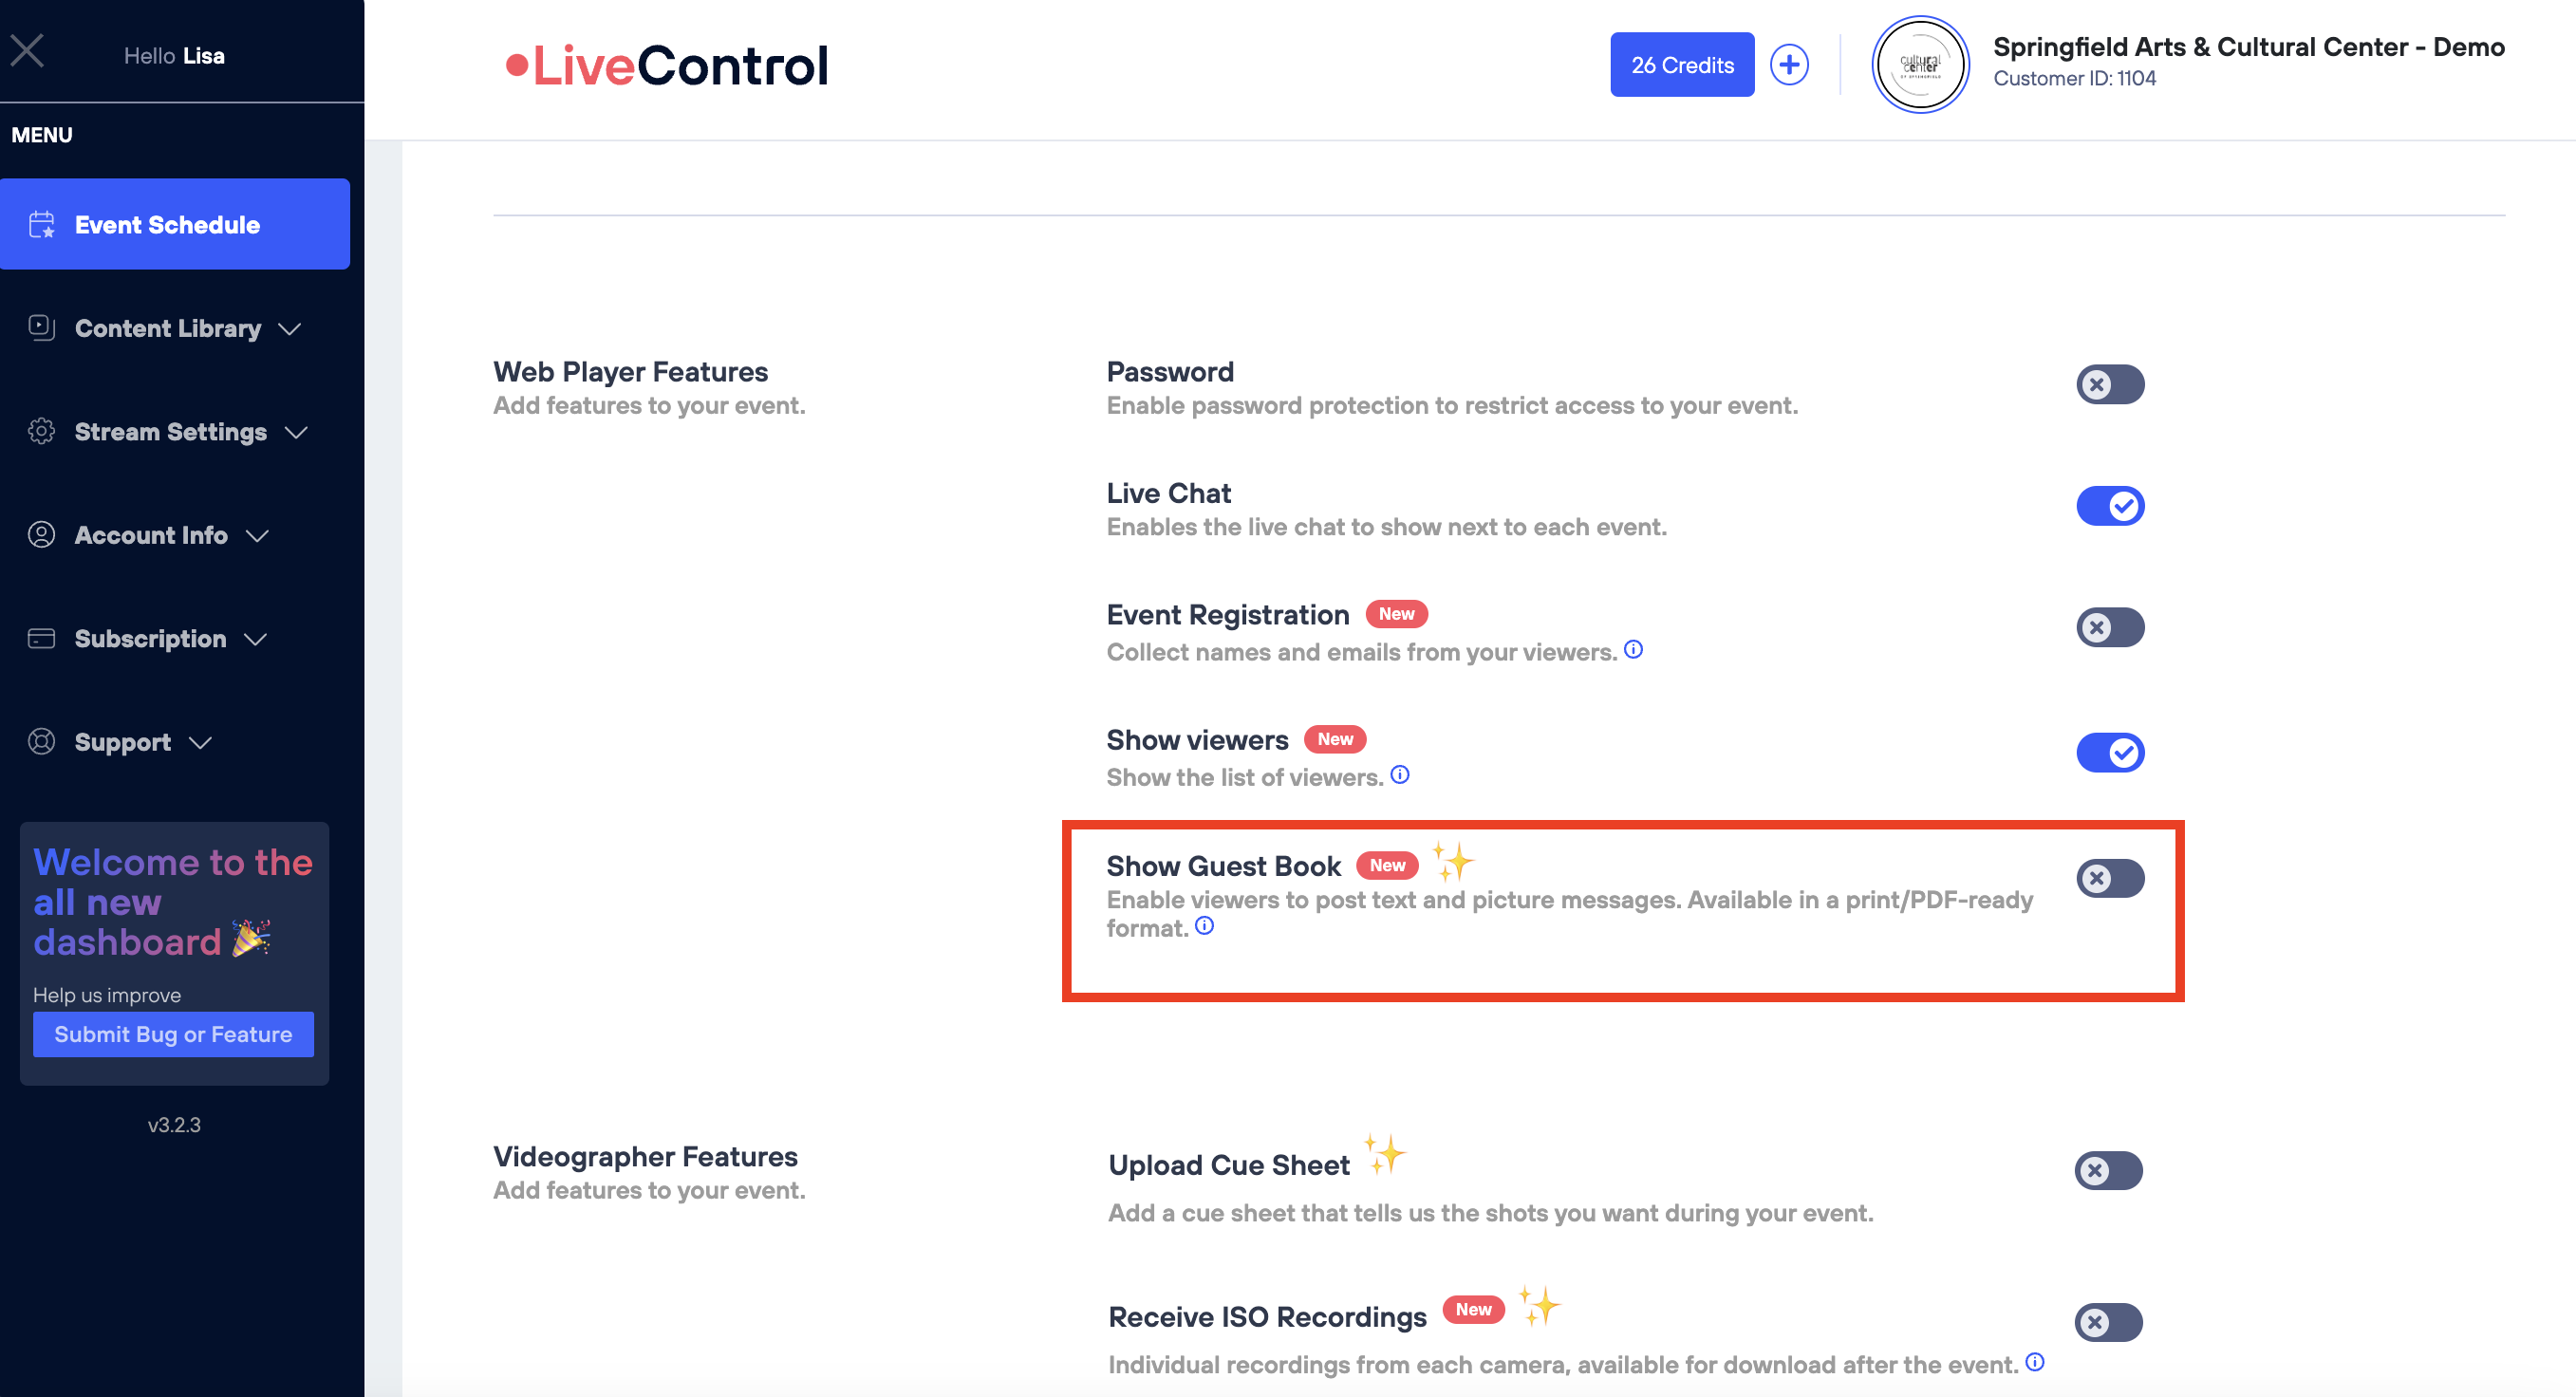The height and width of the screenshot is (1397, 2576).
Task: Enable the Upload Cue Sheet toggle
Action: click(x=2108, y=1171)
